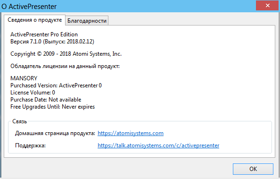Open the talk.atomisystems.com support link
Image resolution: width=280 pixels, height=179 pixels.
coord(158,145)
